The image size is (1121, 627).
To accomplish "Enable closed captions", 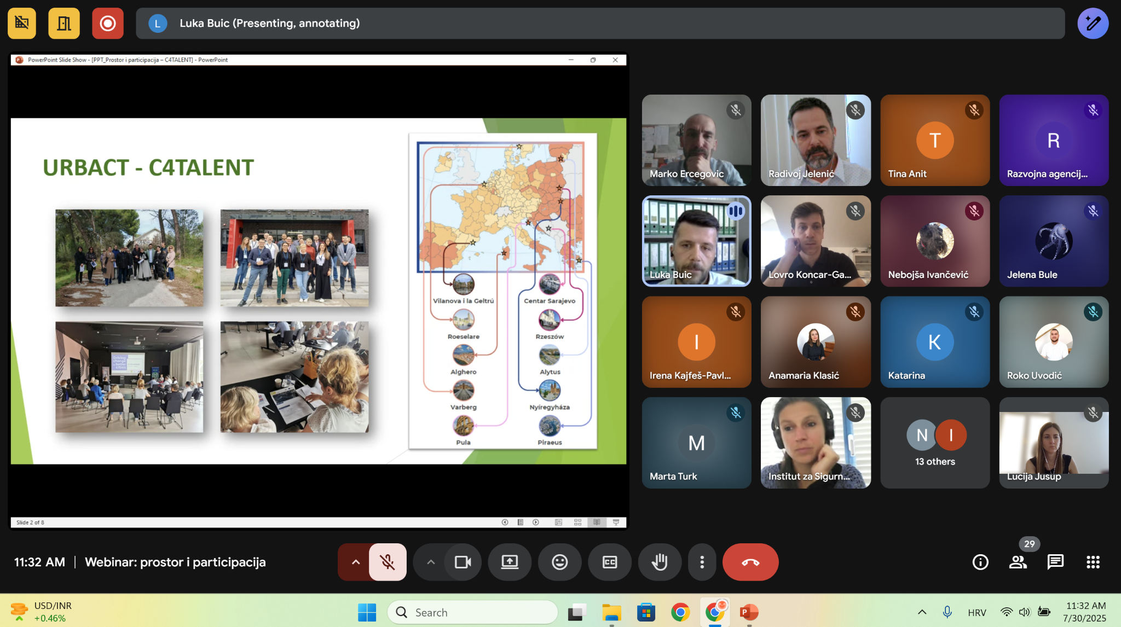I will [610, 562].
